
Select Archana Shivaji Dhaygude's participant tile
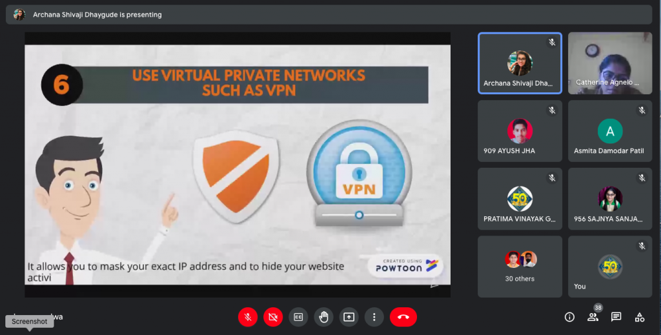point(520,63)
